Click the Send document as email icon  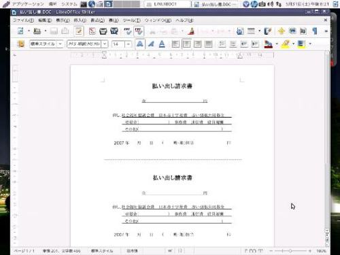[x=65, y=31]
